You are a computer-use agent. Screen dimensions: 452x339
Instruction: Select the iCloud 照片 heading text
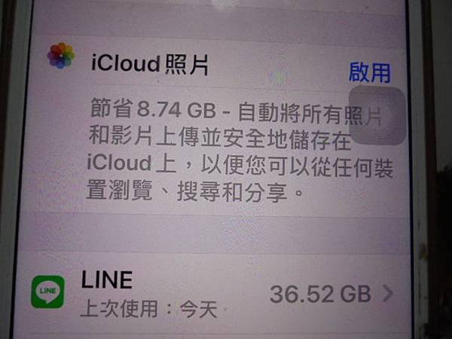coord(150,64)
